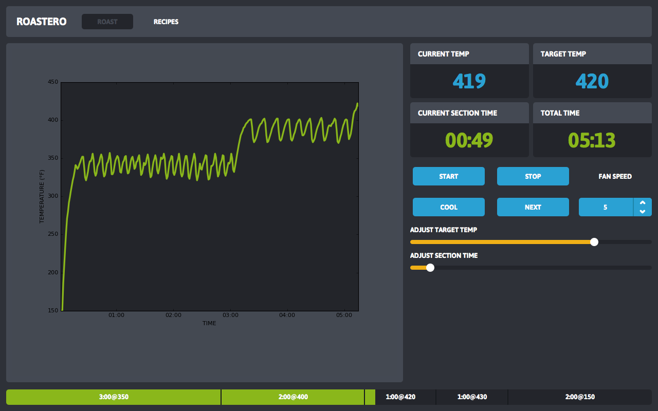Select the 3:00@350 recipe section
The height and width of the screenshot is (411, 658).
coord(114,397)
